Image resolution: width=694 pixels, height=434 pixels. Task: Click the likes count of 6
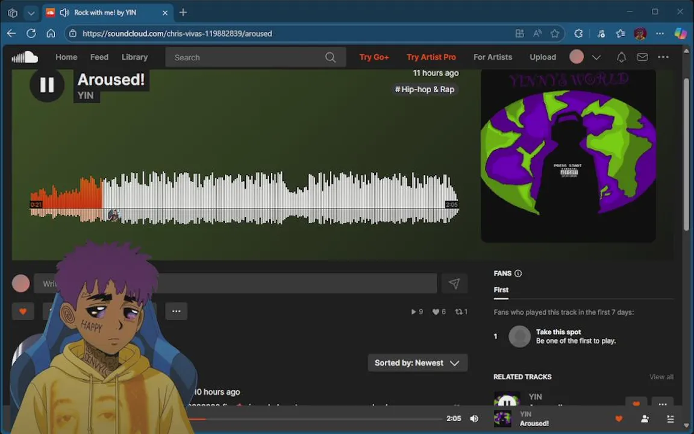439,312
